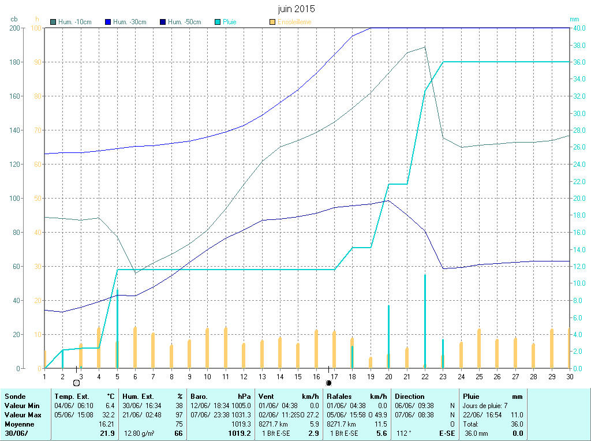Click the Ensoleillement legend label
591x441 pixels.
pos(294,22)
